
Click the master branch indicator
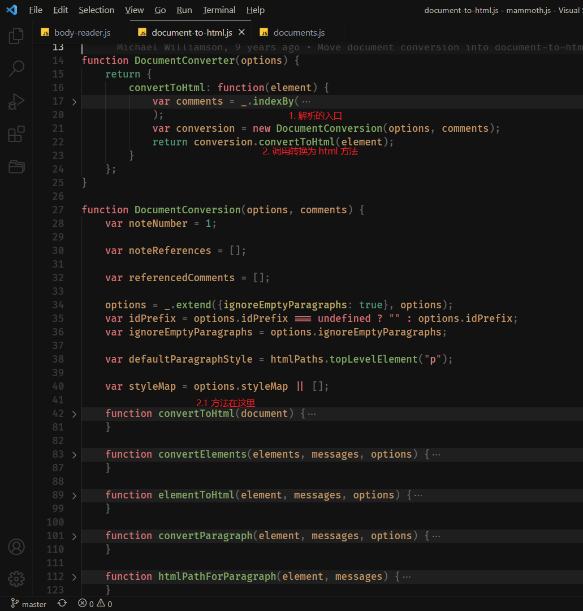tap(28, 604)
